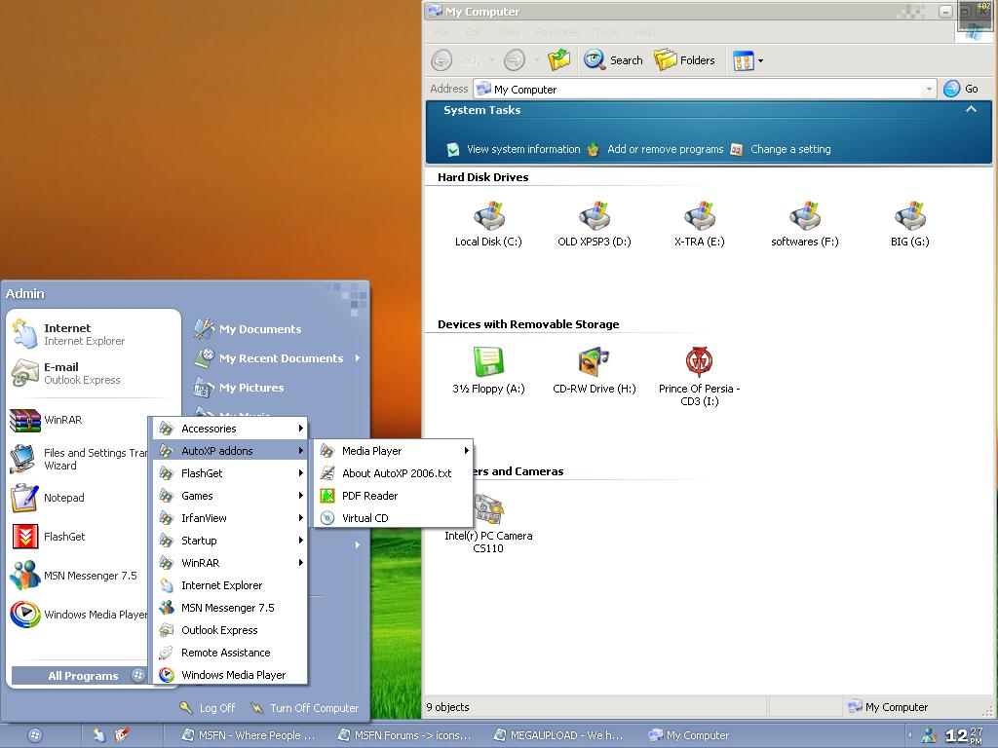998x748 pixels.
Task: Open the Edit menu in My Computer
Action: [x=473, y=32]
